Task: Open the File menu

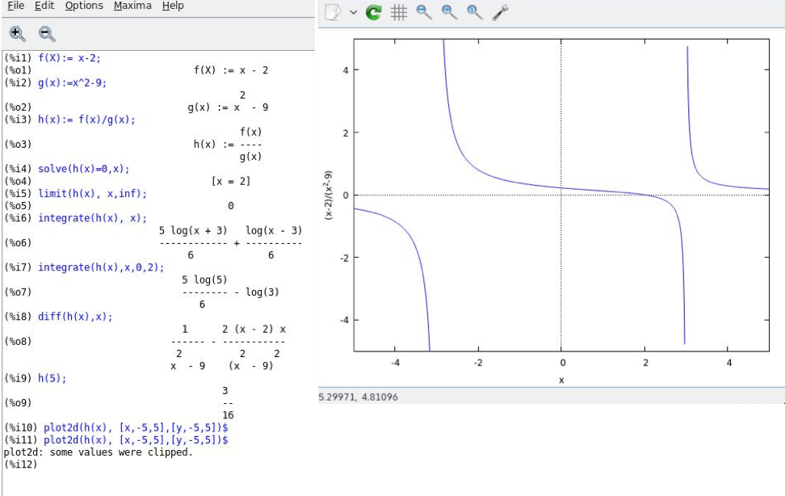Action: (x=15, y=6)
